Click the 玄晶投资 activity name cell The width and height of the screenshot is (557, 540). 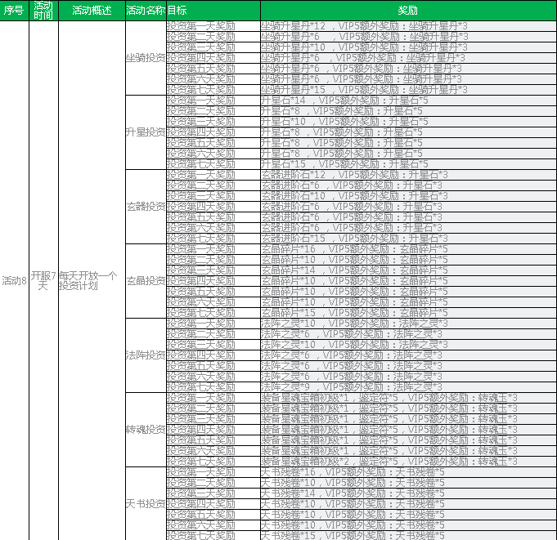pyautogui.click(x=146, y=281)
